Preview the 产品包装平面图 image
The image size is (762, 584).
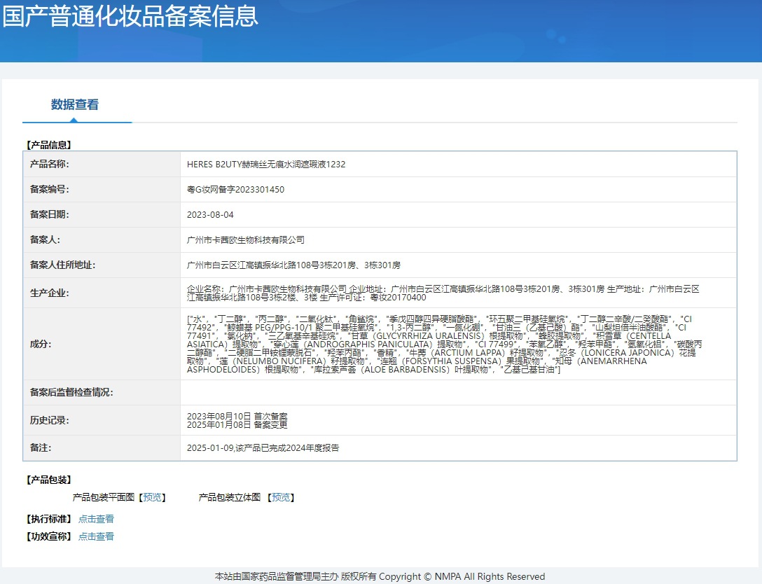coord(153,497)
